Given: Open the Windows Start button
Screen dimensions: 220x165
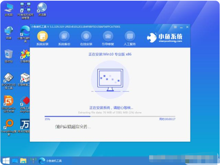Looking at the screenshot, I should pyautogui.click(x=6, y=161).
